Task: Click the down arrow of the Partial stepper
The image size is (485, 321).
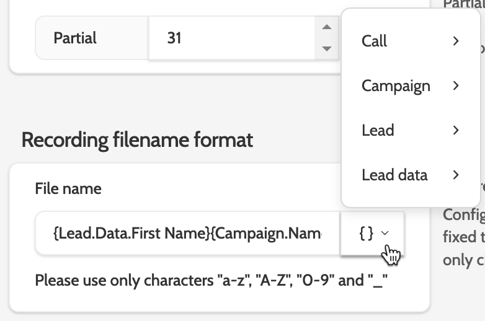Action: [326, 48]
